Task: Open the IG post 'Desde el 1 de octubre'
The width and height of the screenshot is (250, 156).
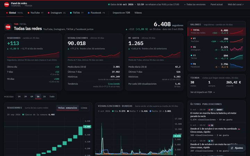Action: coord(215,130)
